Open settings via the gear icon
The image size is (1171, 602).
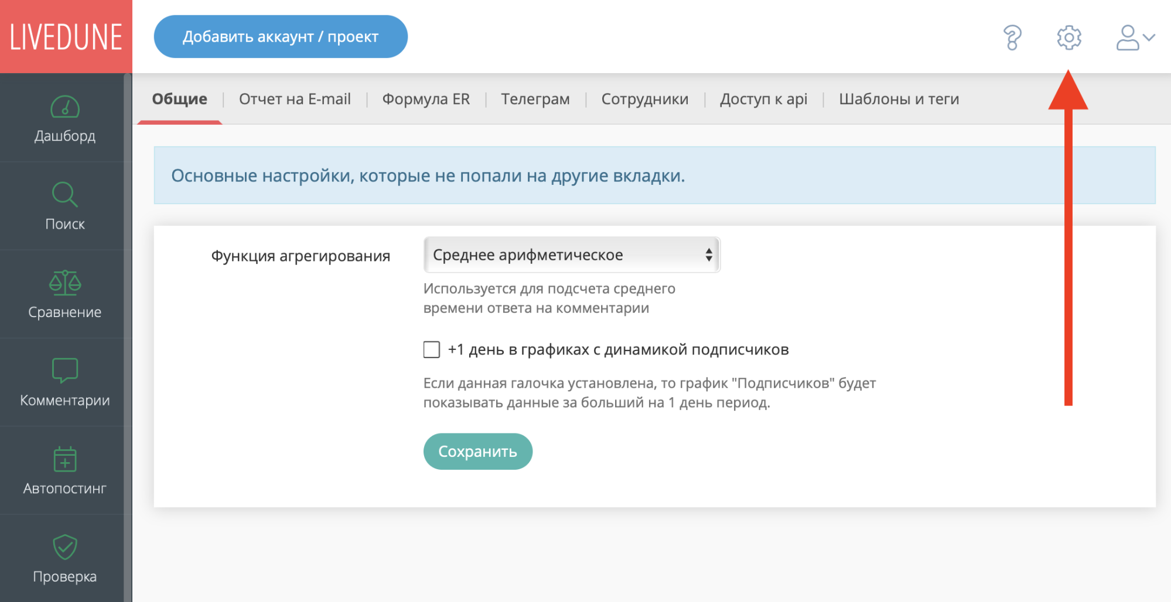1069,37
